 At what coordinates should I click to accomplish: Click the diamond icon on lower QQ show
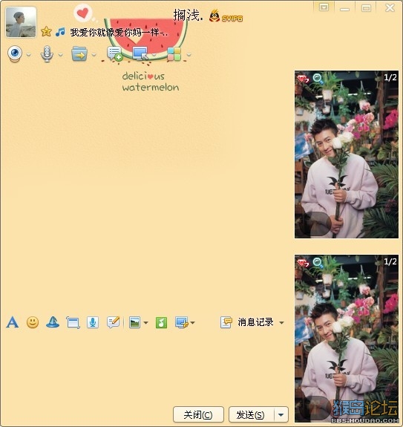coord(303,263)
